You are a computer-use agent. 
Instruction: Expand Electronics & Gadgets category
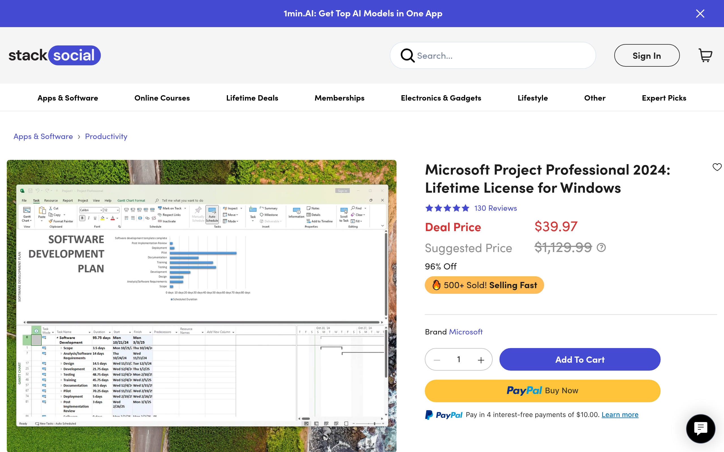pyautogui.click(x=441, y=98)
